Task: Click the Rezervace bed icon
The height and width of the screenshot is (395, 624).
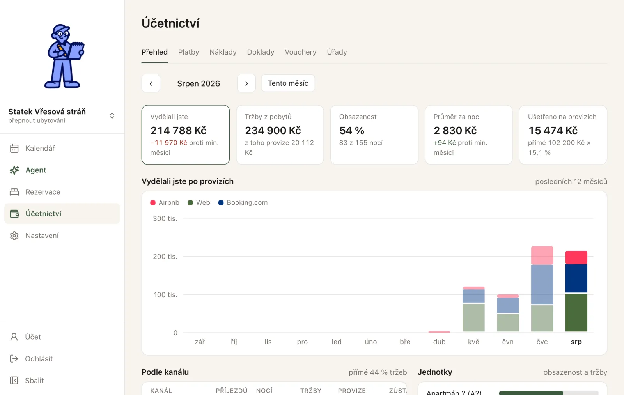Action: [x=14, y=192]
